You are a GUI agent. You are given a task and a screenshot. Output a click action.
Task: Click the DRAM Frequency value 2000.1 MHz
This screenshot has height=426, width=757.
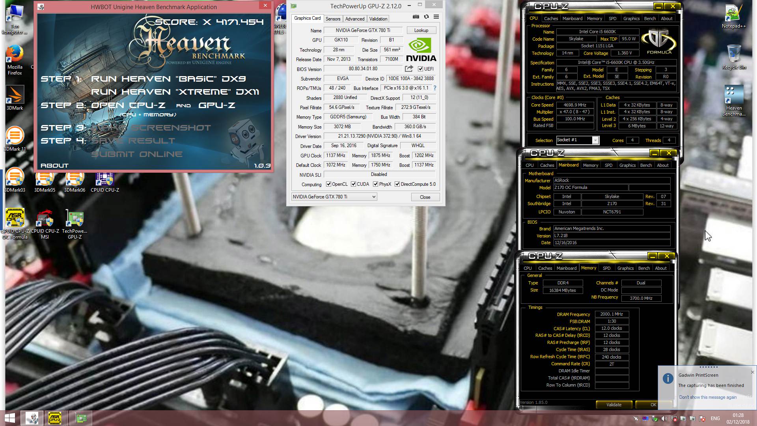pos(612,314)
